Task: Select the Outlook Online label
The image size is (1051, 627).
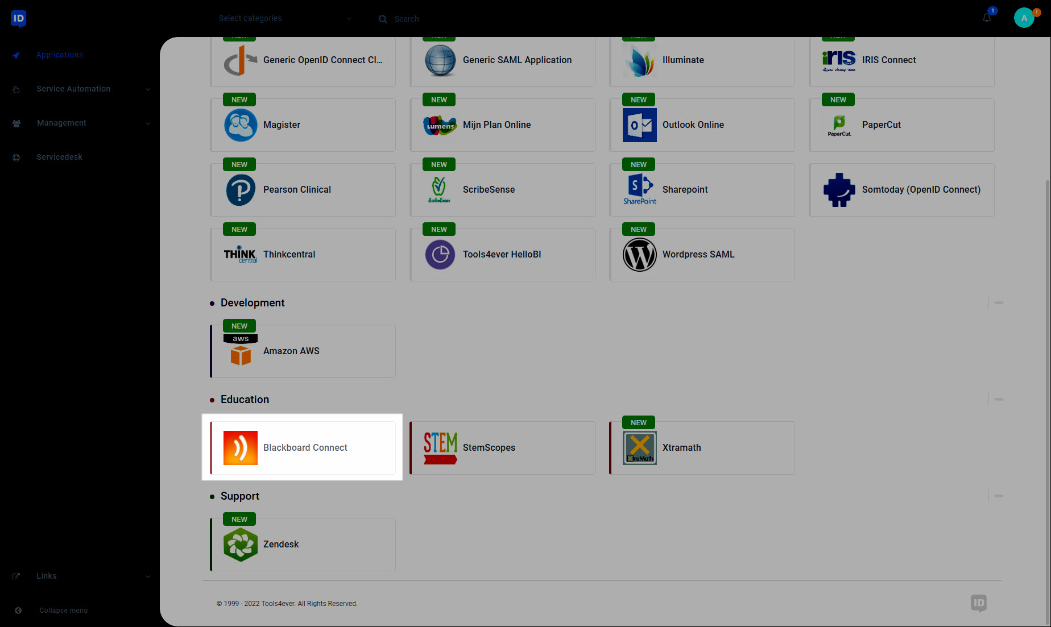Action: [x=693, y=125]
